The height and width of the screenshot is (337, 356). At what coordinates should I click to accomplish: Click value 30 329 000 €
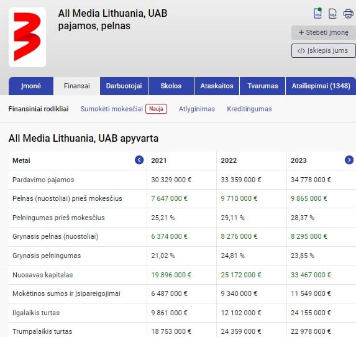(x=171, y=180)
